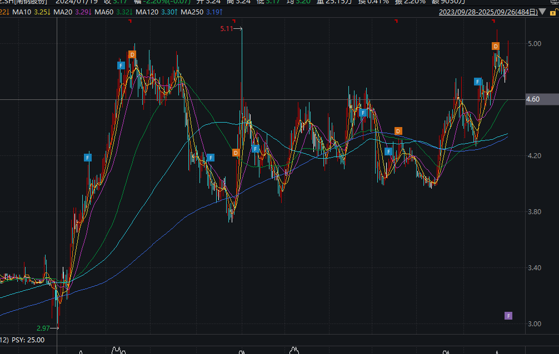The image size is (559, 354).
Task: Click the 4.20 price axis label
Action: tap(535, 155)
